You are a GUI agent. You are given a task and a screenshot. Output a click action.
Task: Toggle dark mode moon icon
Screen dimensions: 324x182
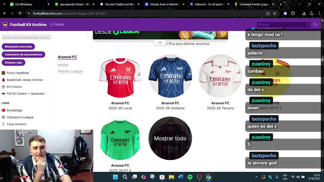(315, 24)
